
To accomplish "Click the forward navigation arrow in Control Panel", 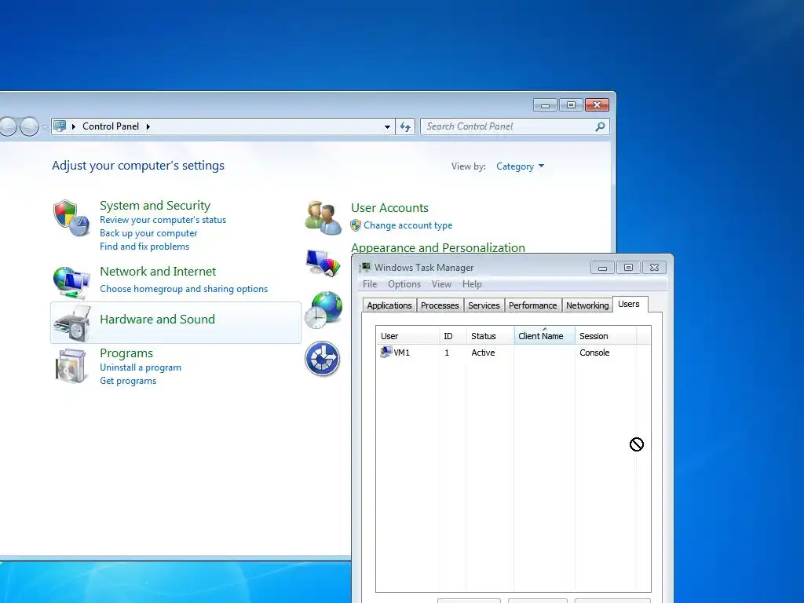I will [29, 126].
